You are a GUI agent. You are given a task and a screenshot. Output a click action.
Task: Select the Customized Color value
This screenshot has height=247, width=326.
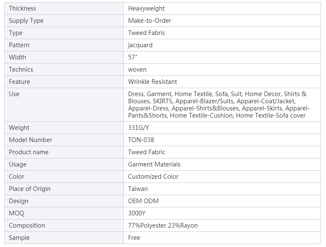(153, 177)
